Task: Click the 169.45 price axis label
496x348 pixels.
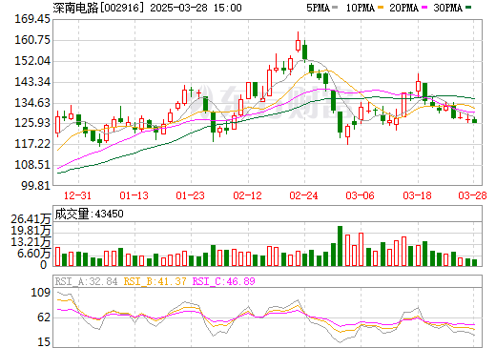Action: tap(32, 19)
